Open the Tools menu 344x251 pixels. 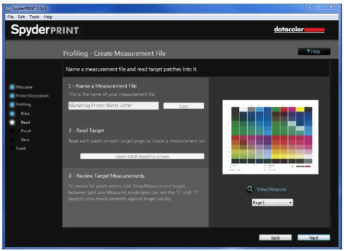34,17
